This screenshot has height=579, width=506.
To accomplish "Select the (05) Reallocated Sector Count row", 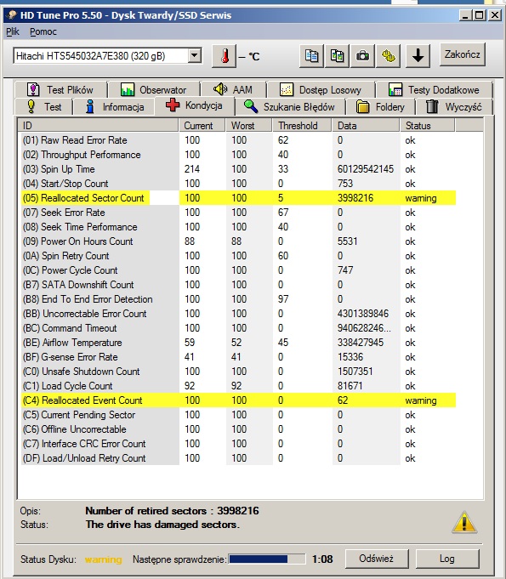I will [x=239, y=198].
